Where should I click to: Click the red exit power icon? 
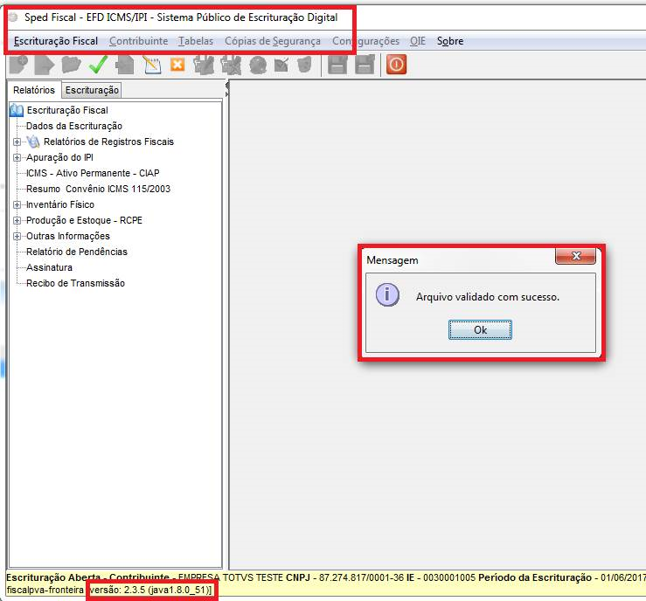pos(396,65)
